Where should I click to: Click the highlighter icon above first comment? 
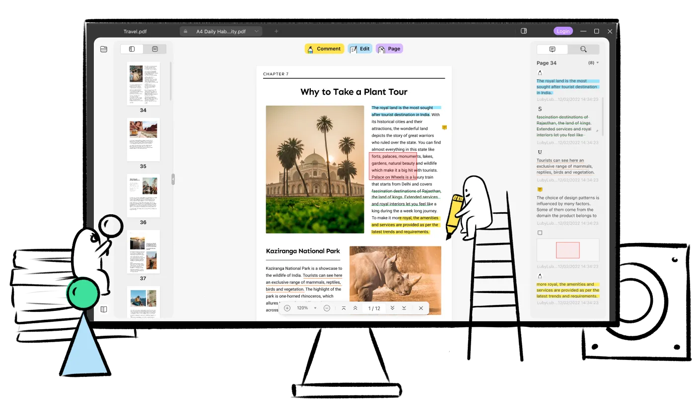pyautogui.click(x=540, y=73)
